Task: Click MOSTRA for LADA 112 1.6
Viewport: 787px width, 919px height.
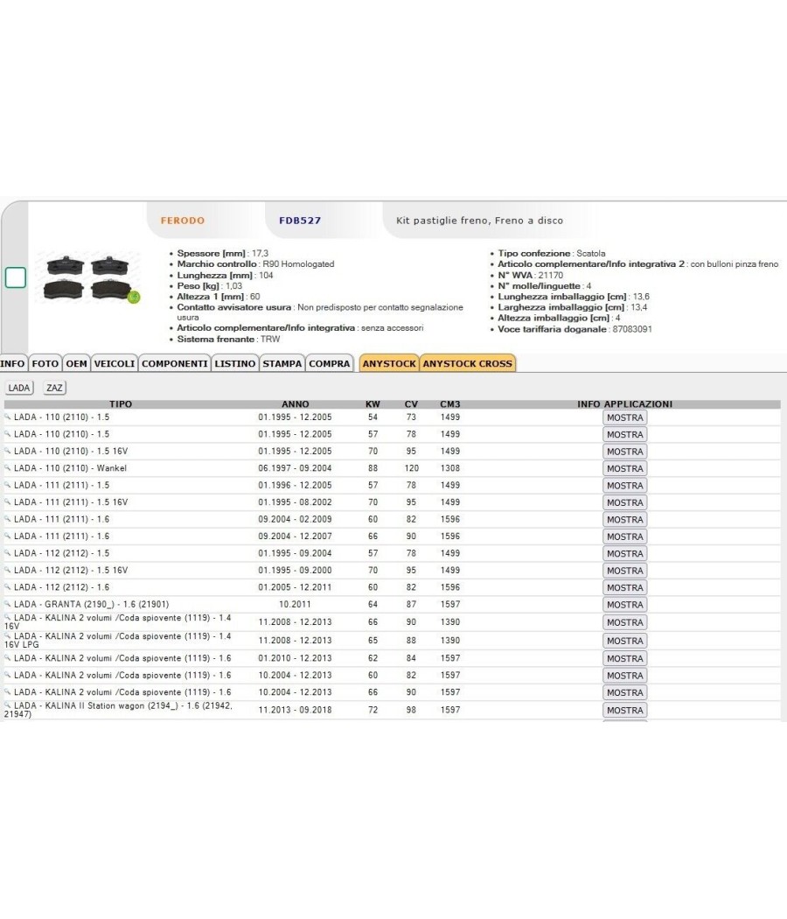Action: 625,587
